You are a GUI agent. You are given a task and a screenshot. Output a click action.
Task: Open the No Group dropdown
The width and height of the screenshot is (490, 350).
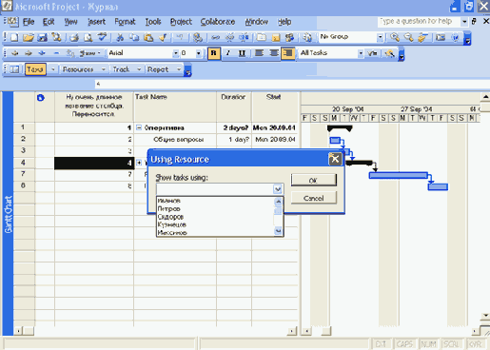click(x=380, y=37)
